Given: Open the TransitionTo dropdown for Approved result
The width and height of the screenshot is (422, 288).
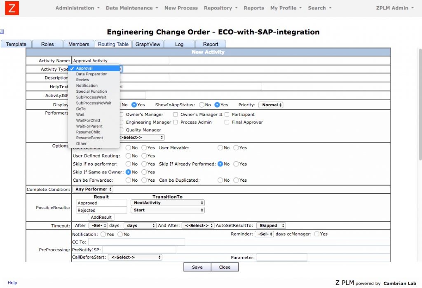Looking at the screenshot, I should [x=167, y=202].
